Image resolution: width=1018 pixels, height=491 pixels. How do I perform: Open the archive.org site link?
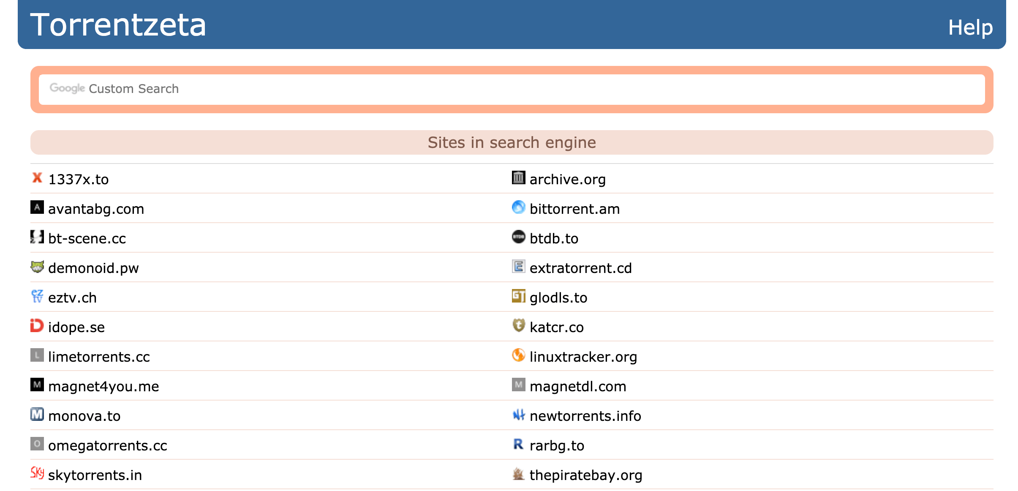point(568,180)
